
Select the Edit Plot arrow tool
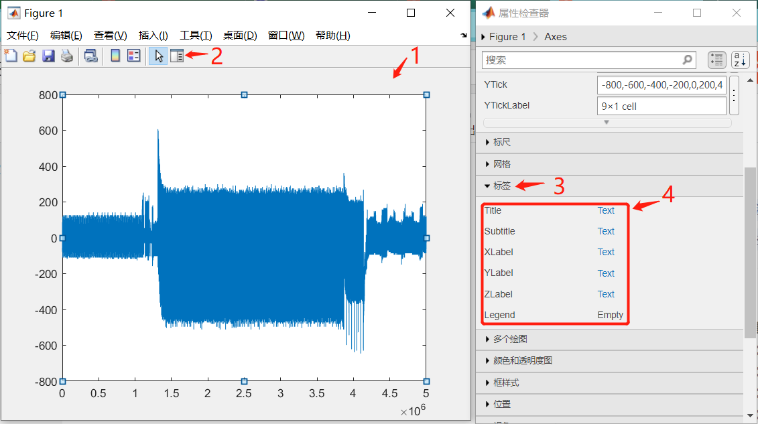[x=158, y=57]
